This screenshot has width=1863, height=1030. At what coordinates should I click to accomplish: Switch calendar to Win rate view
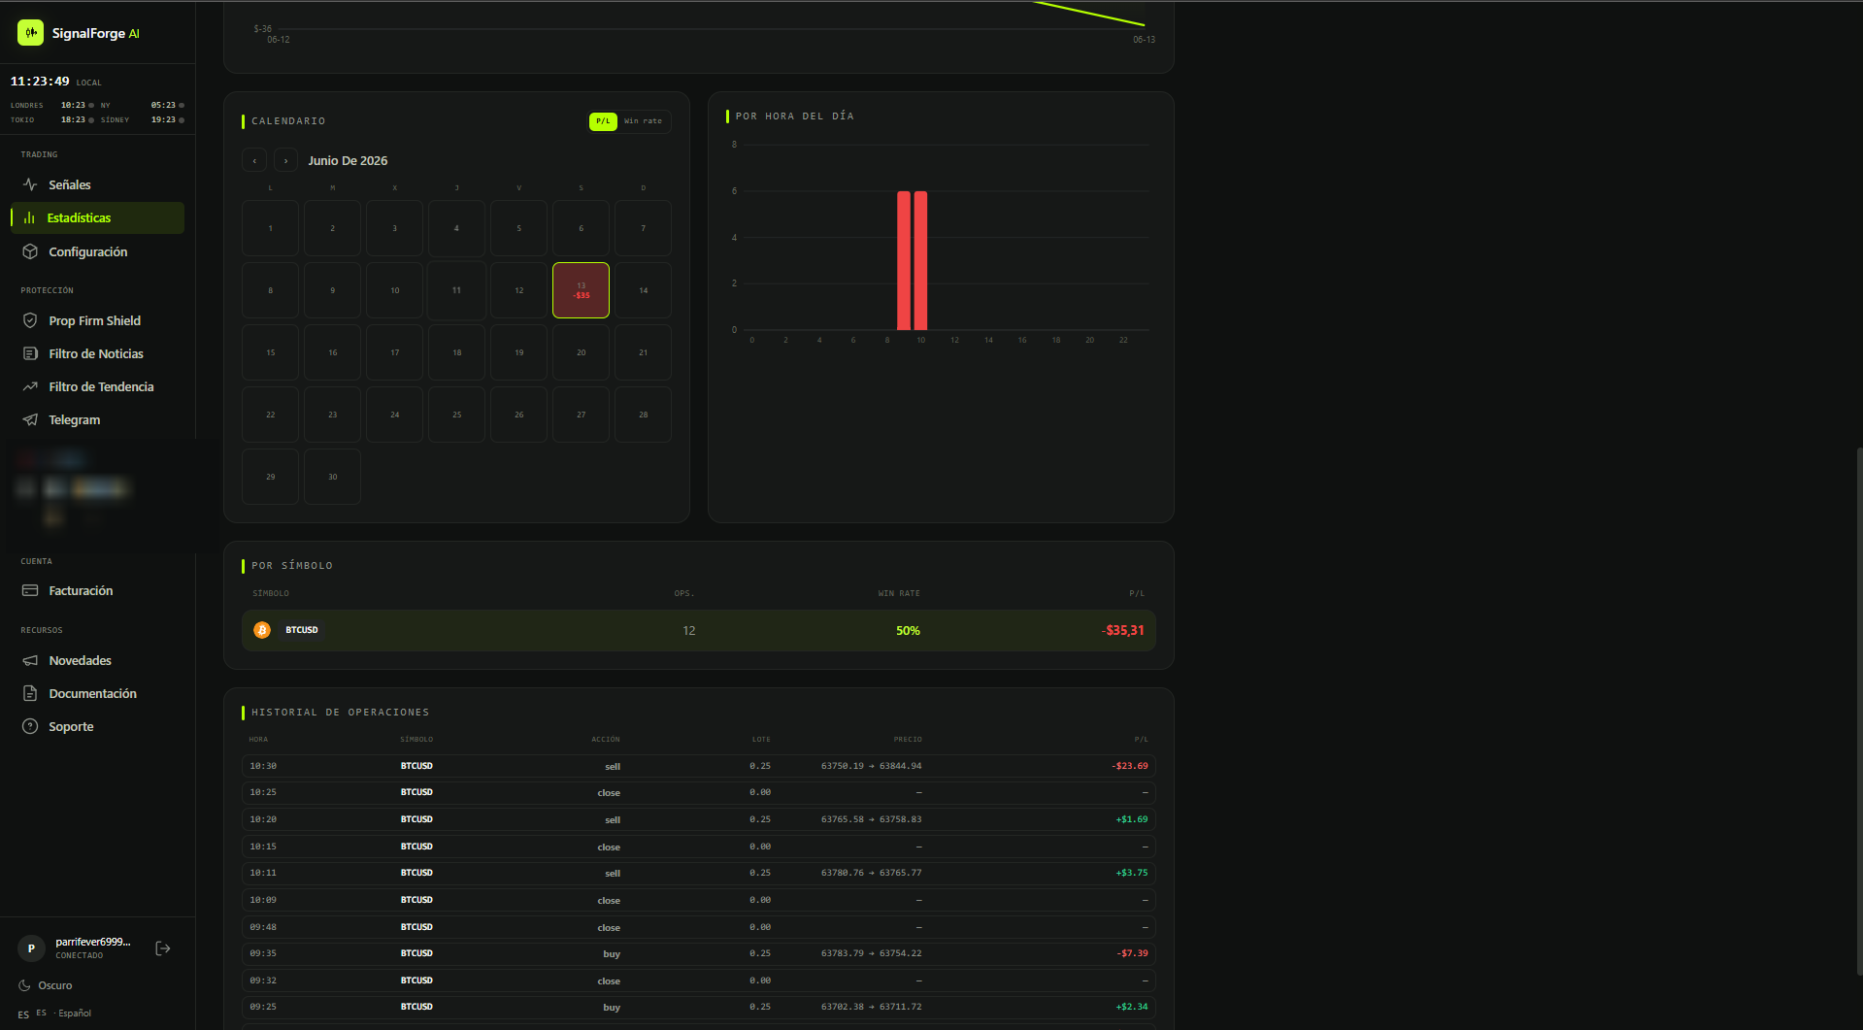[x=643, y=121]
